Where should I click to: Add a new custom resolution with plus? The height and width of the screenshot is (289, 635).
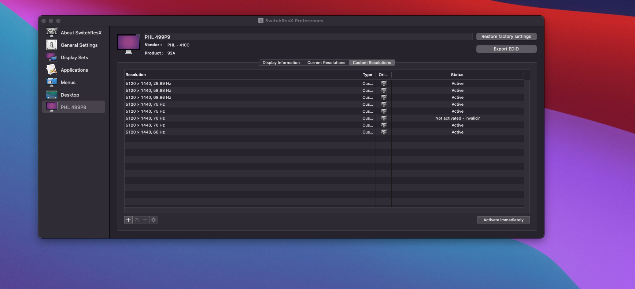click(x=128, y=220)
